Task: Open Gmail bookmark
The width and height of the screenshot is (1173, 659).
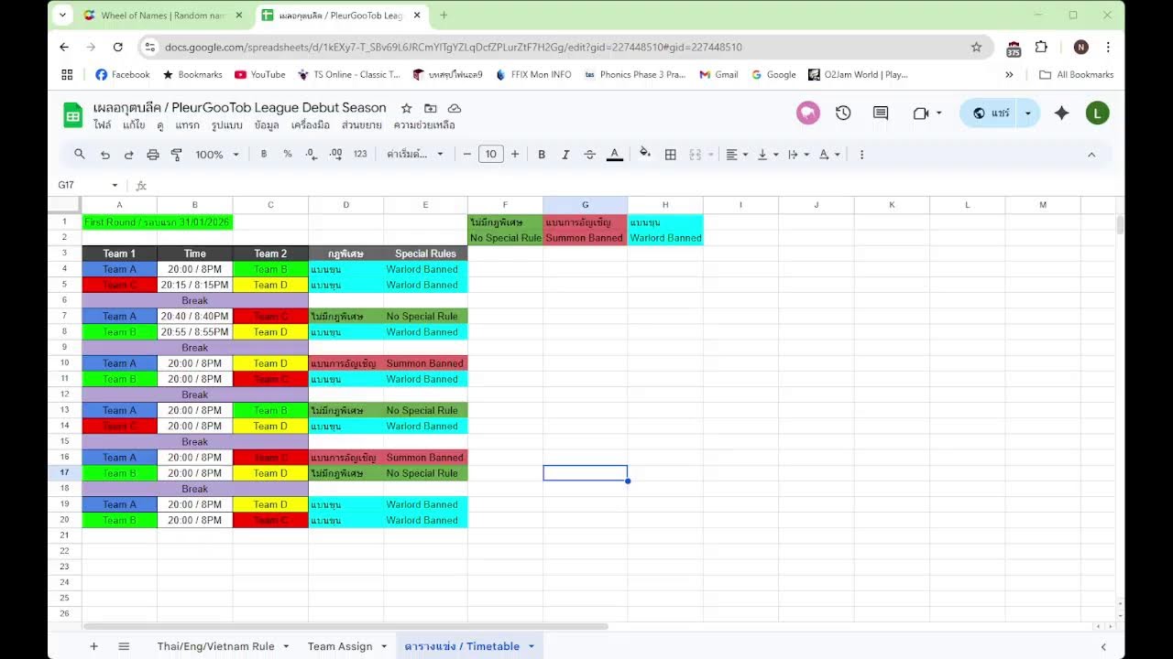Action: pyautogui.click(x=718, y=74)
